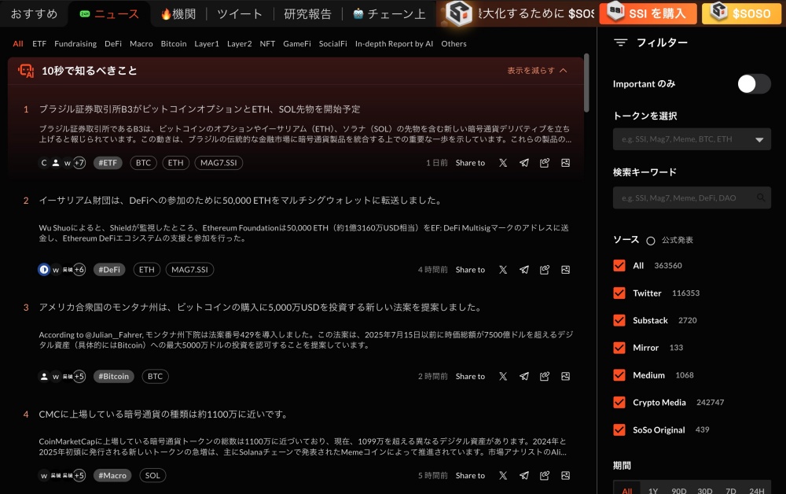This screenshot has width=786, height=494.
Task: Enable the Important のみ toggle
Action: [x=753, y=83]
